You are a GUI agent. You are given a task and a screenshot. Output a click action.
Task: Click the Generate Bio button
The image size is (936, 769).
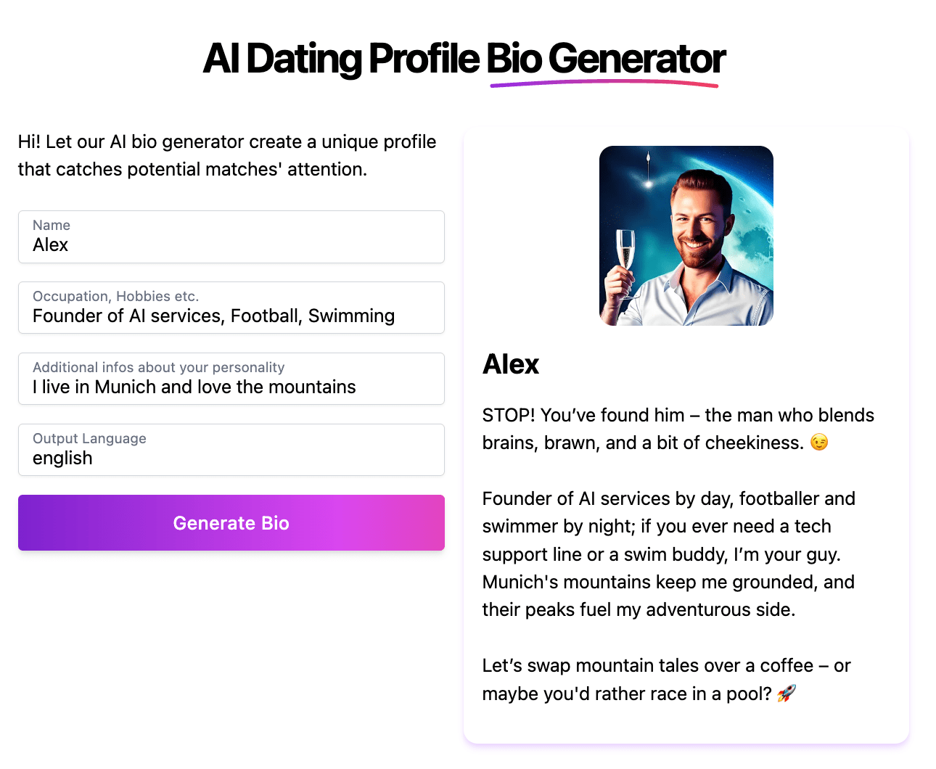tap(231, 522)
